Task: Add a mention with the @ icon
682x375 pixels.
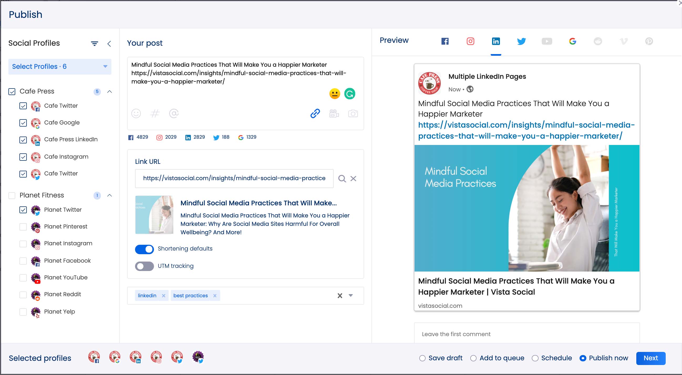Action: 174,113
